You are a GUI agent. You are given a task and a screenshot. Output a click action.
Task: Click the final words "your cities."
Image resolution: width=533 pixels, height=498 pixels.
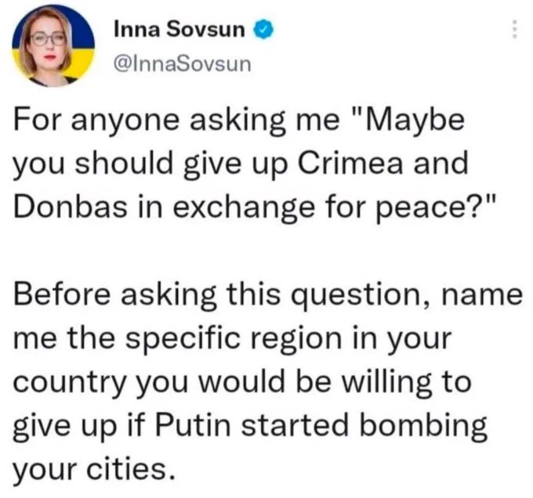(95, 471)
